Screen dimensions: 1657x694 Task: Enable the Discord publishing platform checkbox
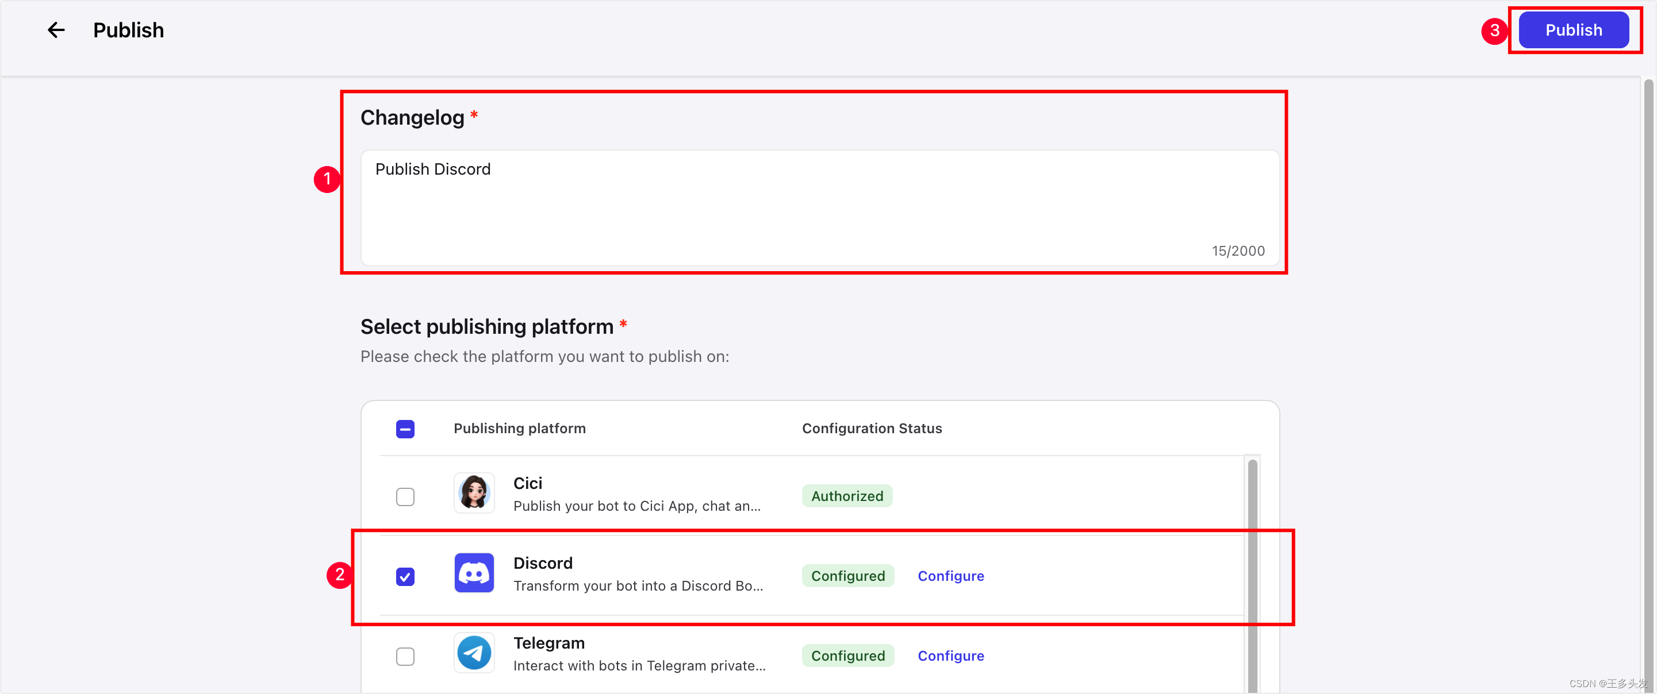pyautogui.click(x=406, y=577)
